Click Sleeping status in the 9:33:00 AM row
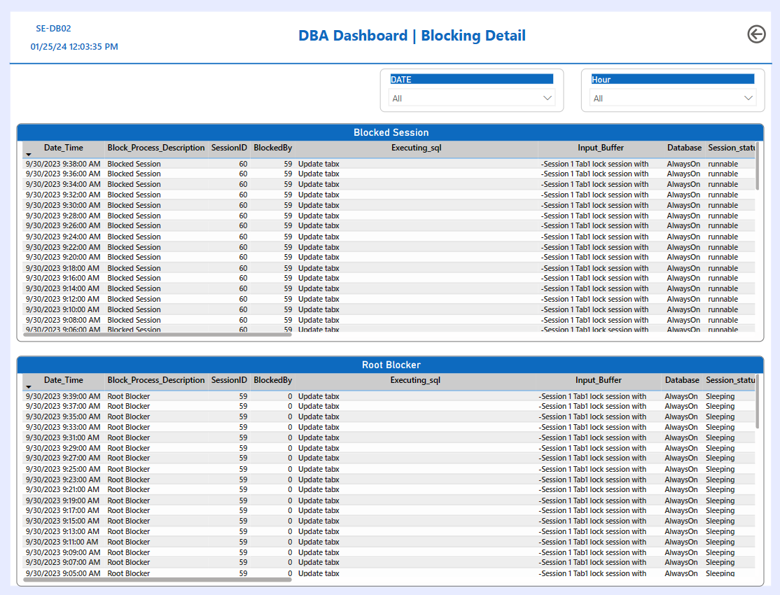Screen dimensions: 780x595 720,427
